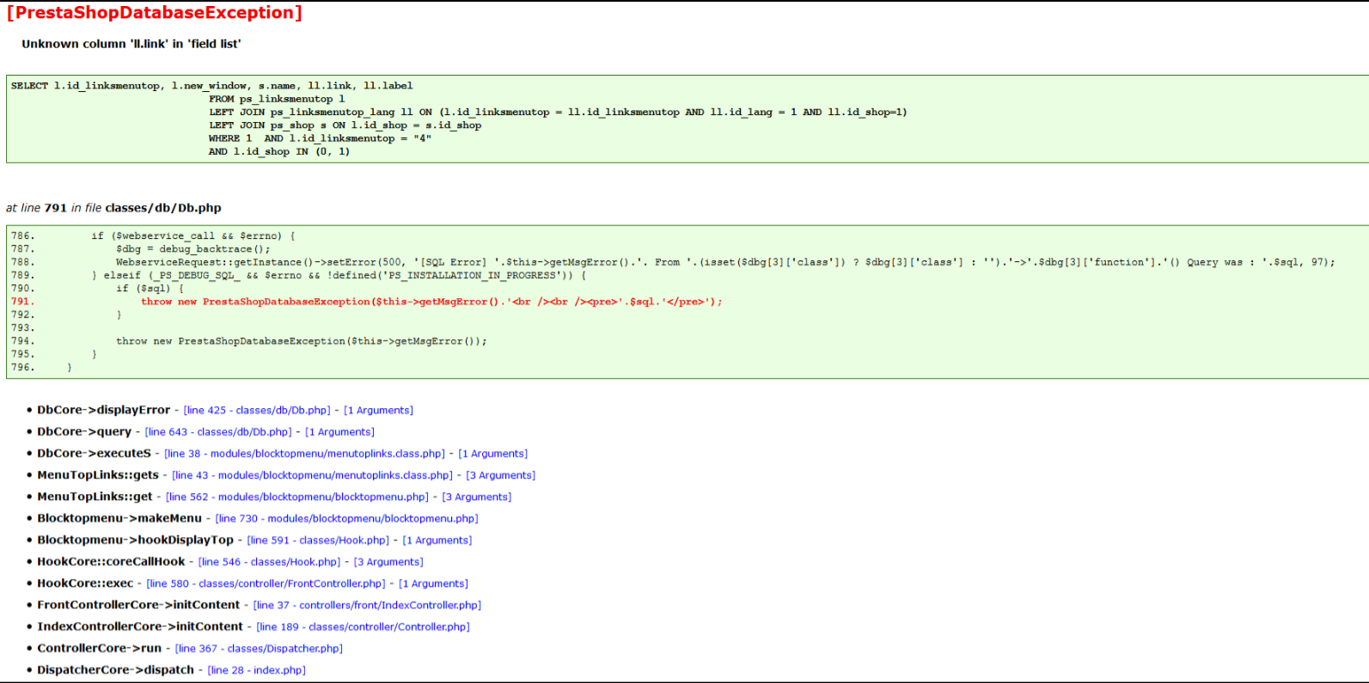Open 'line 28 - index.php' link
This screenshot has width=1369, height=683.
256,669
